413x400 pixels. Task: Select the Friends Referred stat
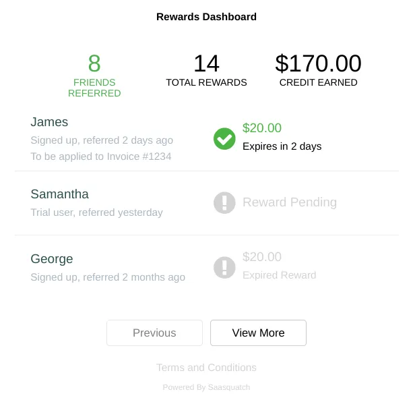94,76
